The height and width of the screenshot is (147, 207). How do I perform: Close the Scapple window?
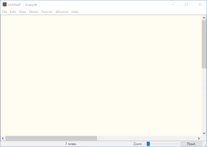[x=200, y=4]
